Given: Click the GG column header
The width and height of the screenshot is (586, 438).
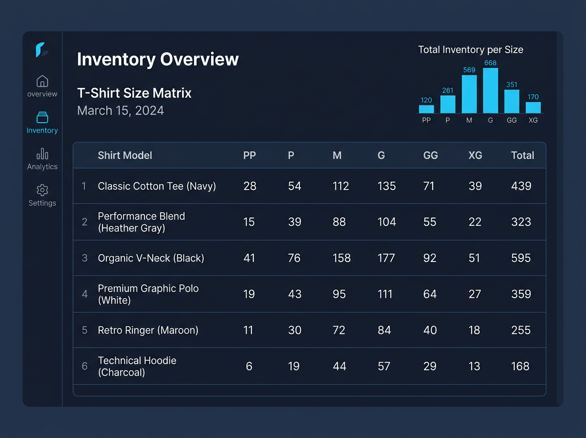Looking at the screenshot, I should [431, 155].
